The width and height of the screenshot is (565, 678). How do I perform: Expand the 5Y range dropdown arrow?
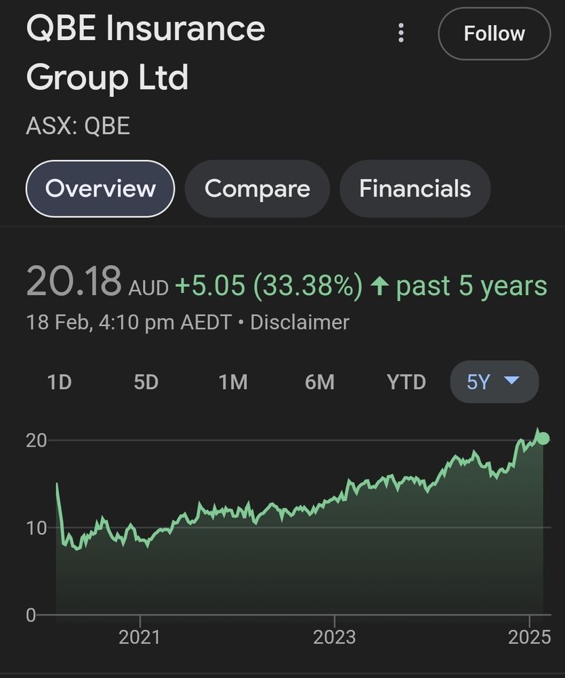[512, 381]
